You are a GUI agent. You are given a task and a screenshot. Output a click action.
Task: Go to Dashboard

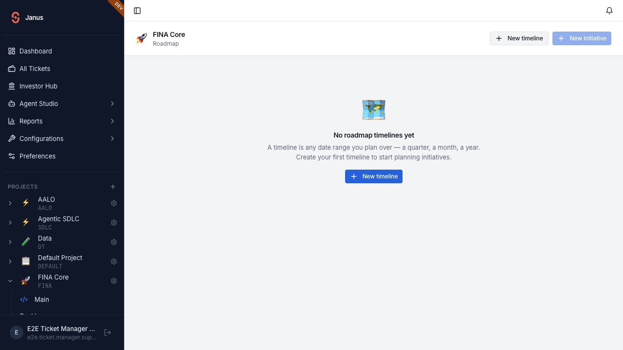[x=62, y=51]
